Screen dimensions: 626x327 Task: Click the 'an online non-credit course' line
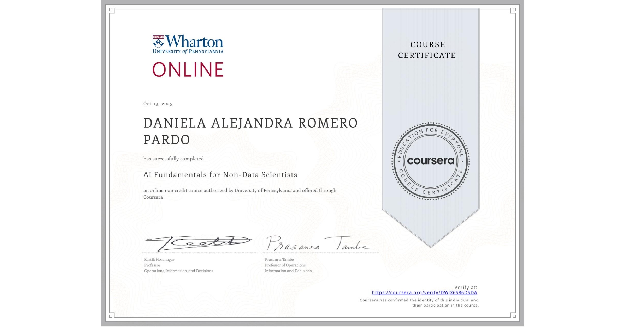(240, 190)
